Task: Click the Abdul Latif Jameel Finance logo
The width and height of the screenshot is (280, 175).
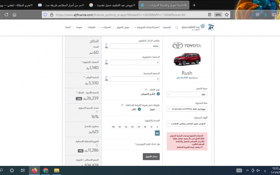Action: click(193, 27)
